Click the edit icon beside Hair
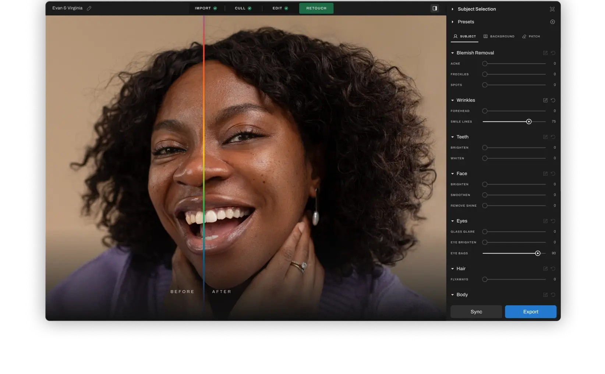This screenshot has width=605, height=374. (545, 269)
